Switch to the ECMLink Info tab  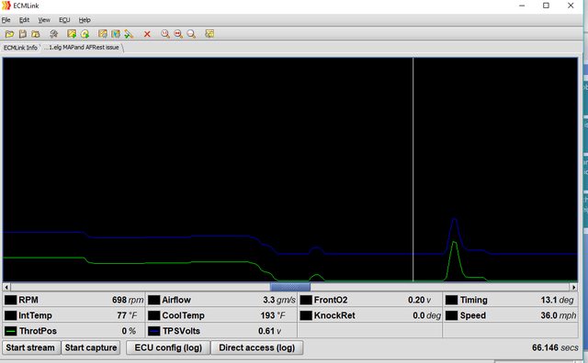tap(20, 48)
